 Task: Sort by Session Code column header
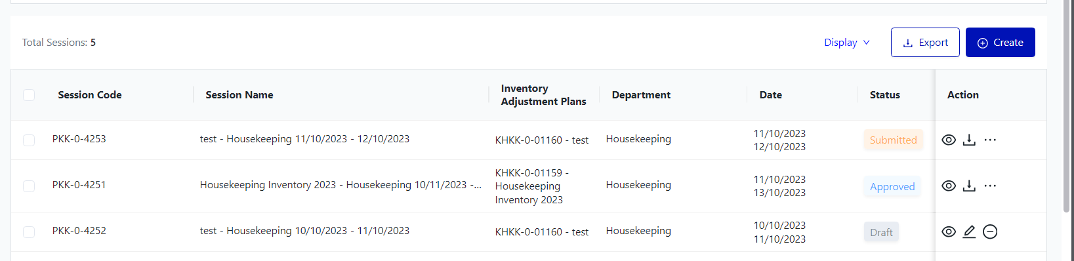pos(90,95)
